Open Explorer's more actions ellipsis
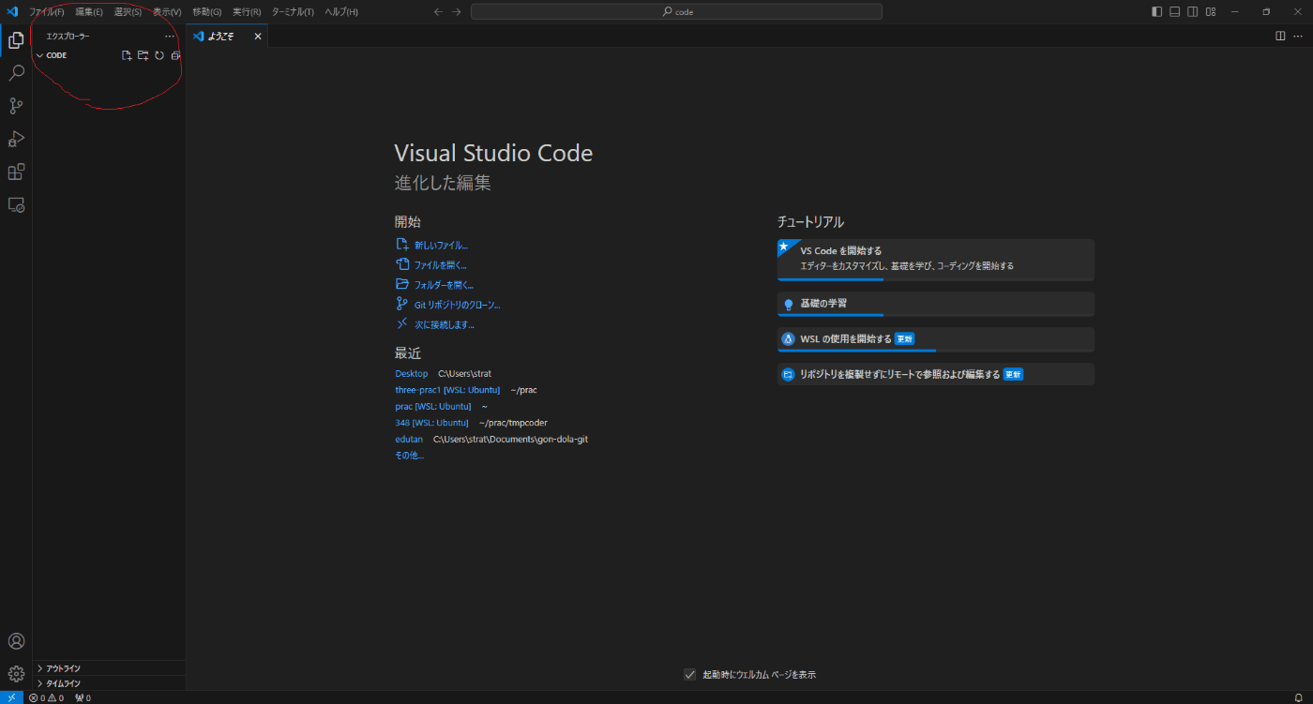This screenshot has width=1313, height=704. point(170,36)
